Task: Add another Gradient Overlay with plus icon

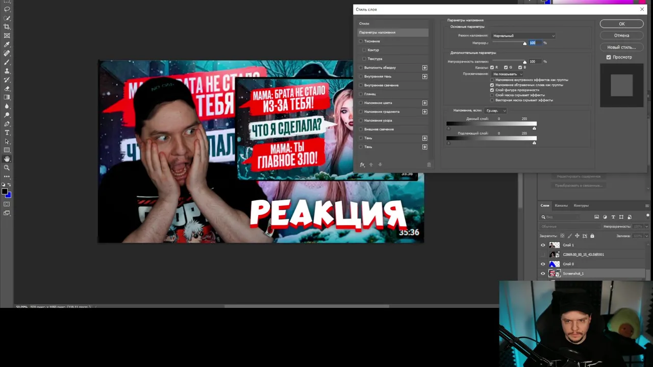Action: point(424,112)
